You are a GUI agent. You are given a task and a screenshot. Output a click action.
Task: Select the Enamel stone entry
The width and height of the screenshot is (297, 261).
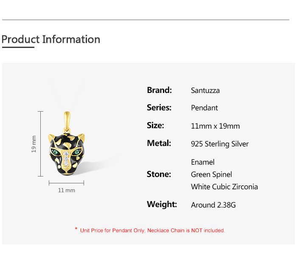tap(203, 162)
